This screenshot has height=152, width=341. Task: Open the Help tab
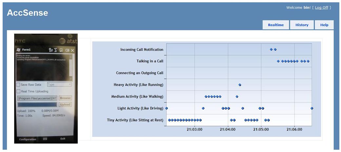pyautogui.click(x=324, y=25)
